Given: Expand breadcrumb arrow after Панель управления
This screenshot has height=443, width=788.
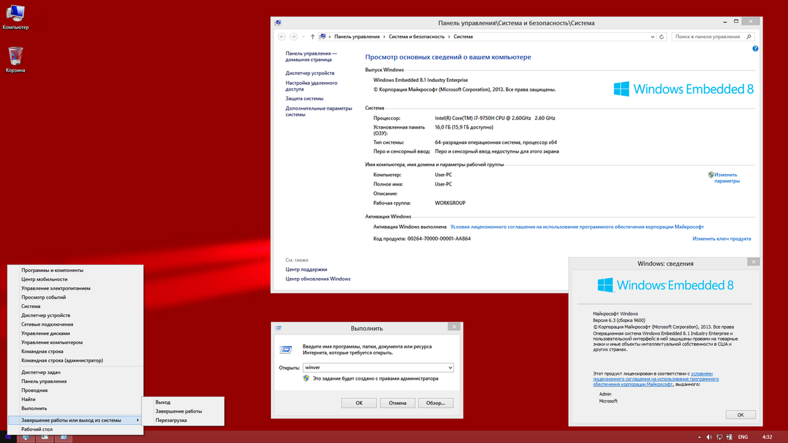Looking at the screenshot, I should click(x=384, y=37).
